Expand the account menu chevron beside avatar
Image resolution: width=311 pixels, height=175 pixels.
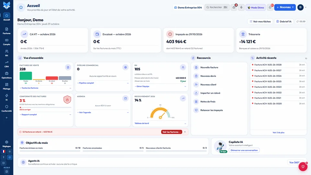(x=305, y=7)
